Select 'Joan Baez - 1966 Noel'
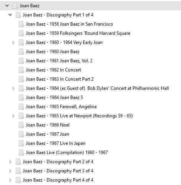 (48, 125)
